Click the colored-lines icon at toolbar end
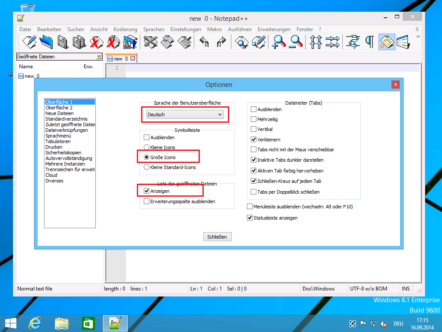Image resolution: width=442 pixels, height=332 pixels. pos(404,42)
